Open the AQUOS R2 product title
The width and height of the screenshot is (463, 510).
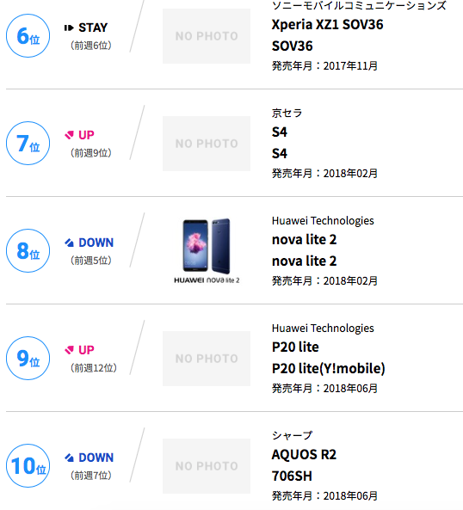tap(304, 455)
